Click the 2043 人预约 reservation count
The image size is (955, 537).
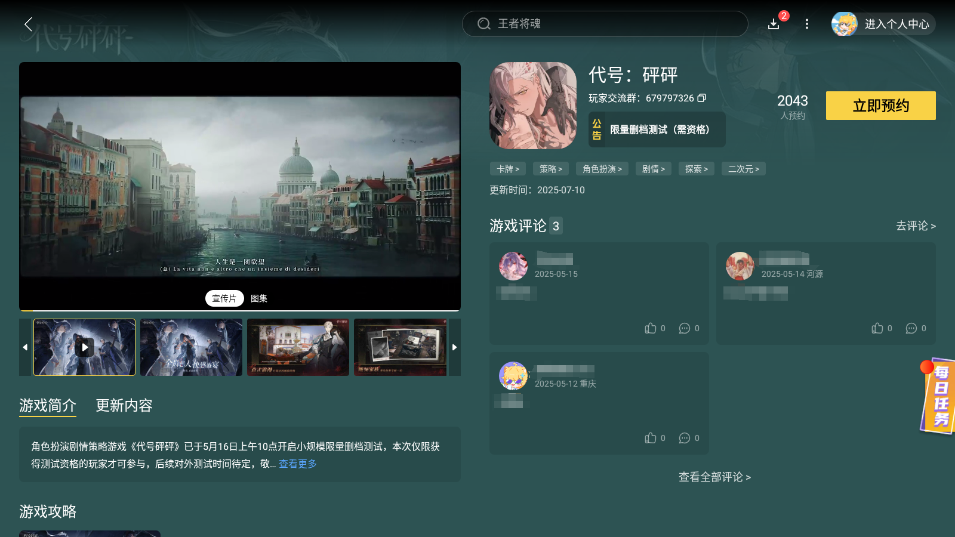793,106
